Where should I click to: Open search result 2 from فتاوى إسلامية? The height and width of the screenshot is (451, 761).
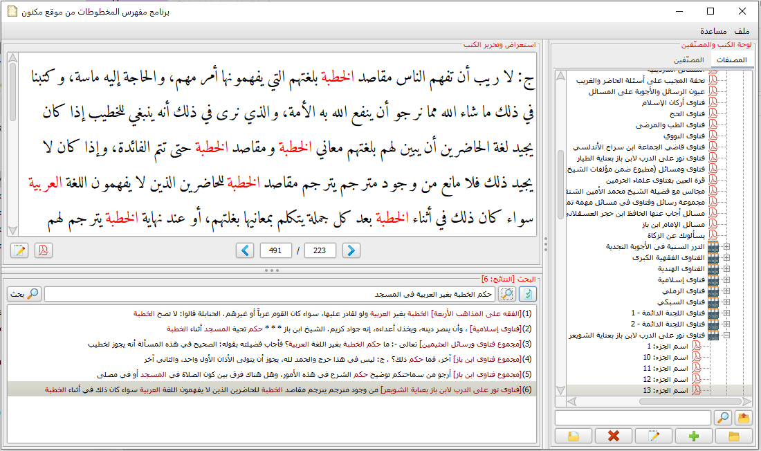(272, 329)
